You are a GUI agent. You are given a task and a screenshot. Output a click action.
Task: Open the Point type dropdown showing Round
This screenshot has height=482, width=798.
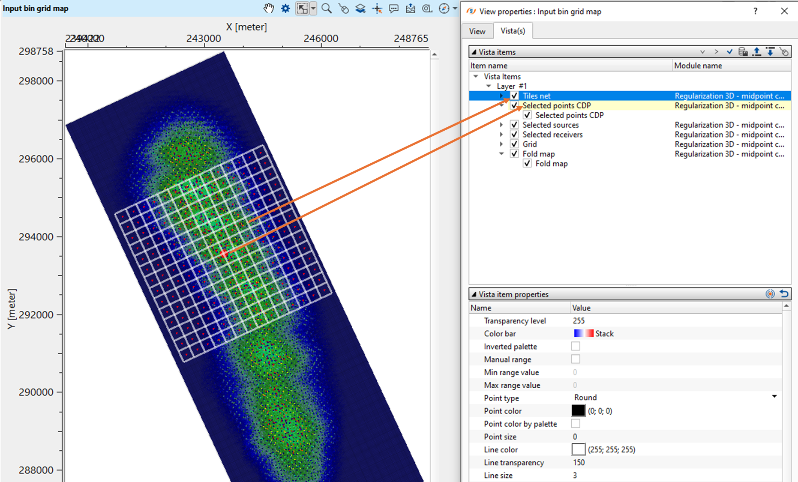point(774,397)
